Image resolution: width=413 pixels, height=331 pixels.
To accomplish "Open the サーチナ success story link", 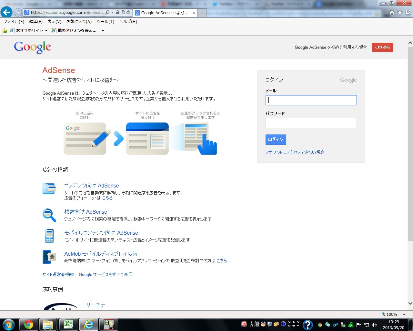I will pyautogui.click(x=96, y=305).
